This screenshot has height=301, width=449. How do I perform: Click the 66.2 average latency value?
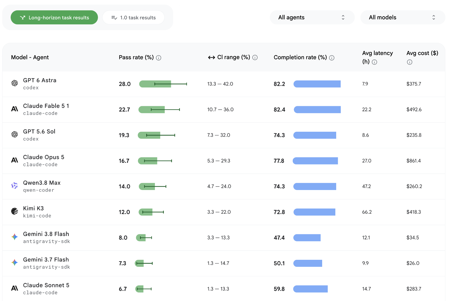tap(367, 212)
